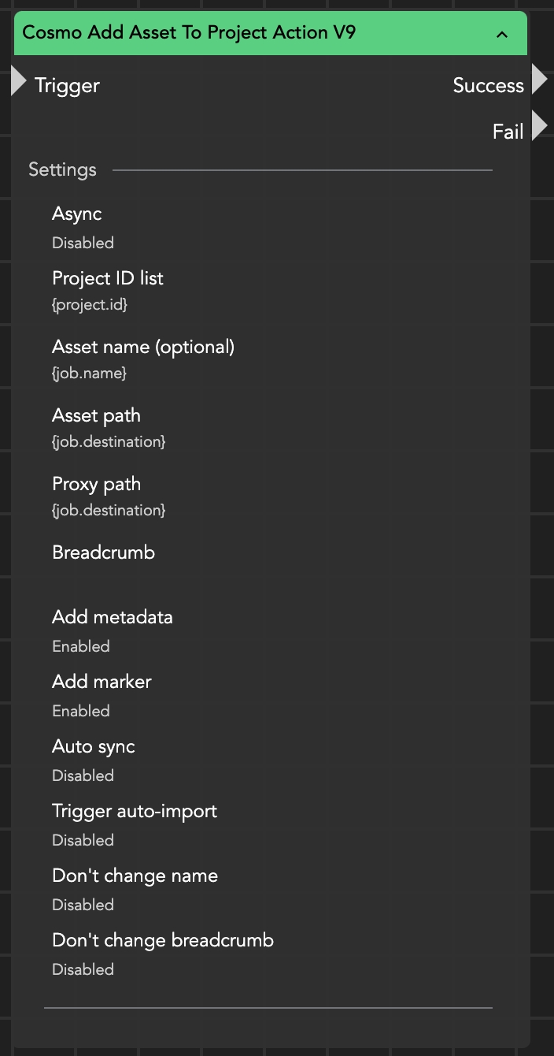Edit the Asset name {job.name} value
The width and height of the screenshot is (554, 1056).
tap(89, 373)
